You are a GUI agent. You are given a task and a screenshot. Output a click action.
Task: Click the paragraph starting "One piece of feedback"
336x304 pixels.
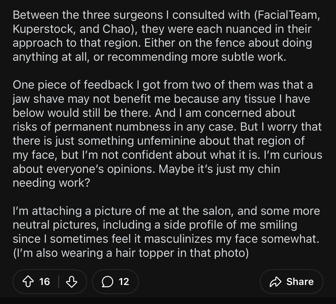click(x=167, y=134)
